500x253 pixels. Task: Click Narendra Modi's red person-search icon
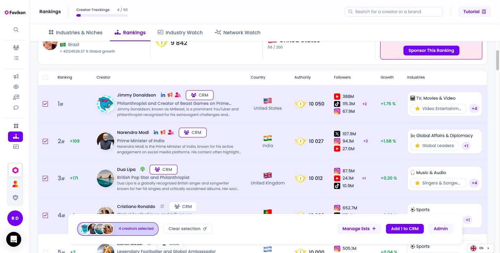point(171,132)
